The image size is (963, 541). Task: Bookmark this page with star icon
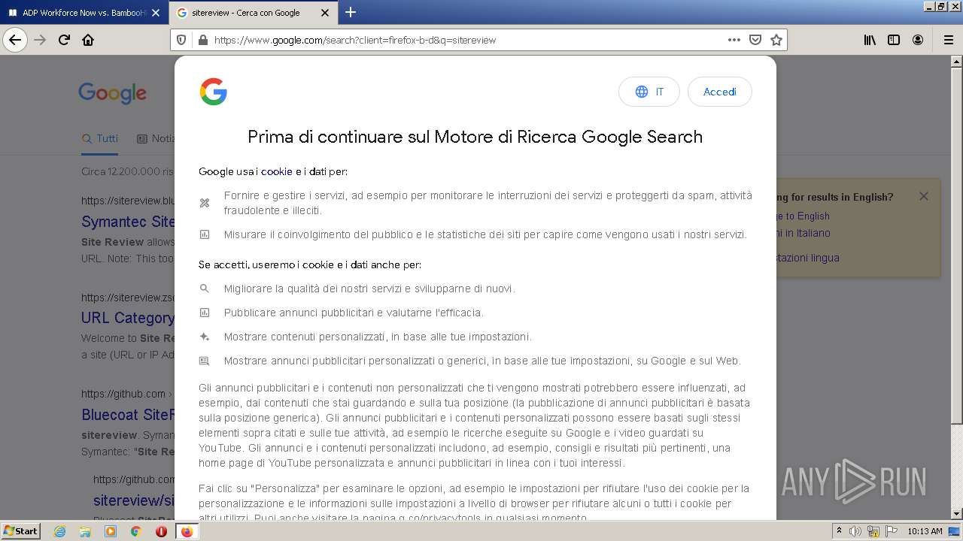[x=776, y=40]
